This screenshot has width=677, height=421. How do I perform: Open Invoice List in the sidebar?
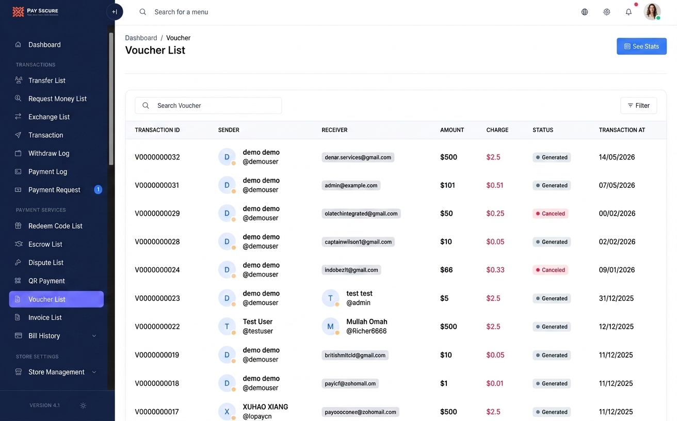[x=56, y=317]
